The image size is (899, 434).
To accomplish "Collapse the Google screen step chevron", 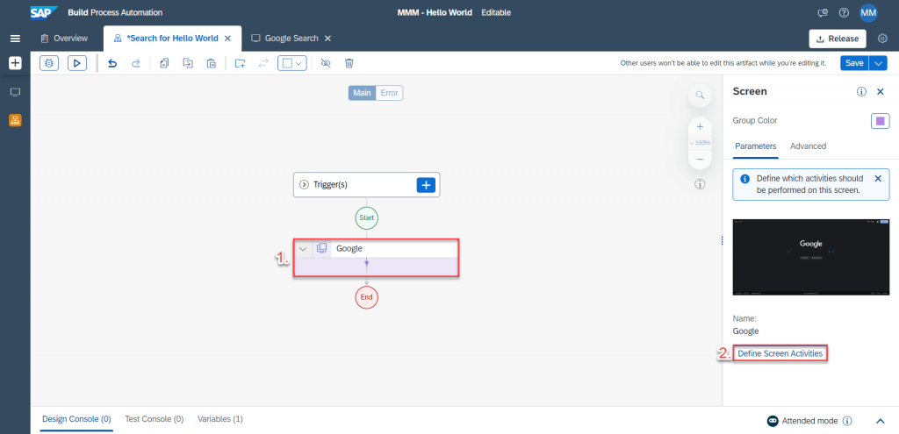I will pyautogui.click(x=303, y=248).
